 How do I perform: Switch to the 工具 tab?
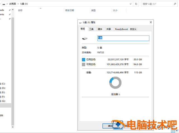(91, 29)
